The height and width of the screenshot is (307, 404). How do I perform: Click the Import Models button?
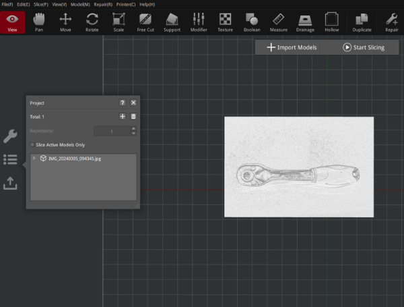tap(292, 47)
